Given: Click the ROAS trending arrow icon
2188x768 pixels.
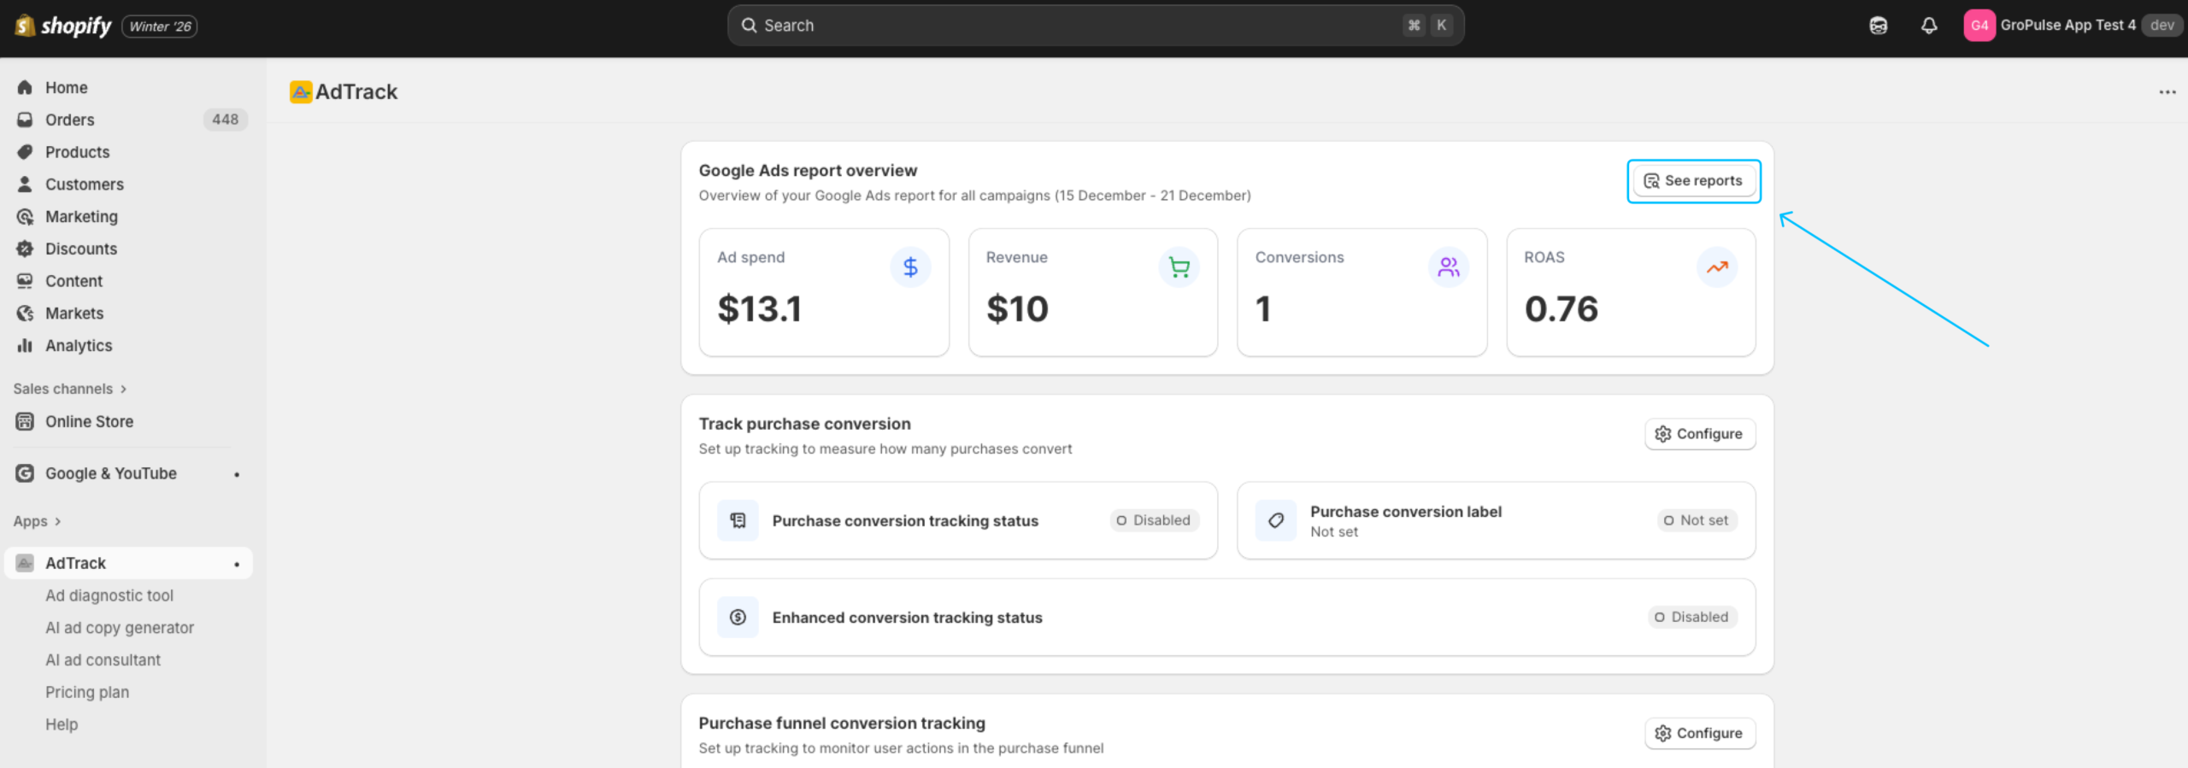Looking at the screenshot, I should coord(1717,267).
